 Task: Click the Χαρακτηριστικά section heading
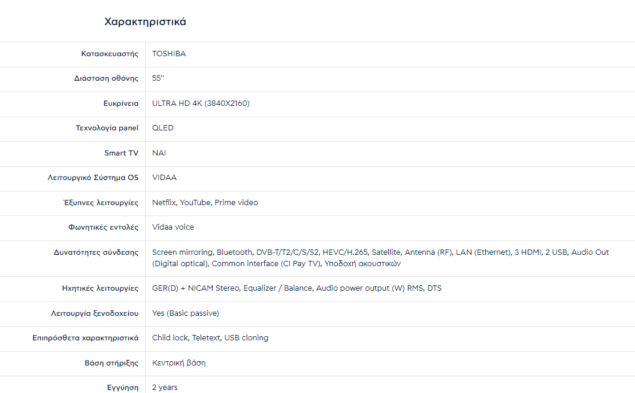(145, 22)
